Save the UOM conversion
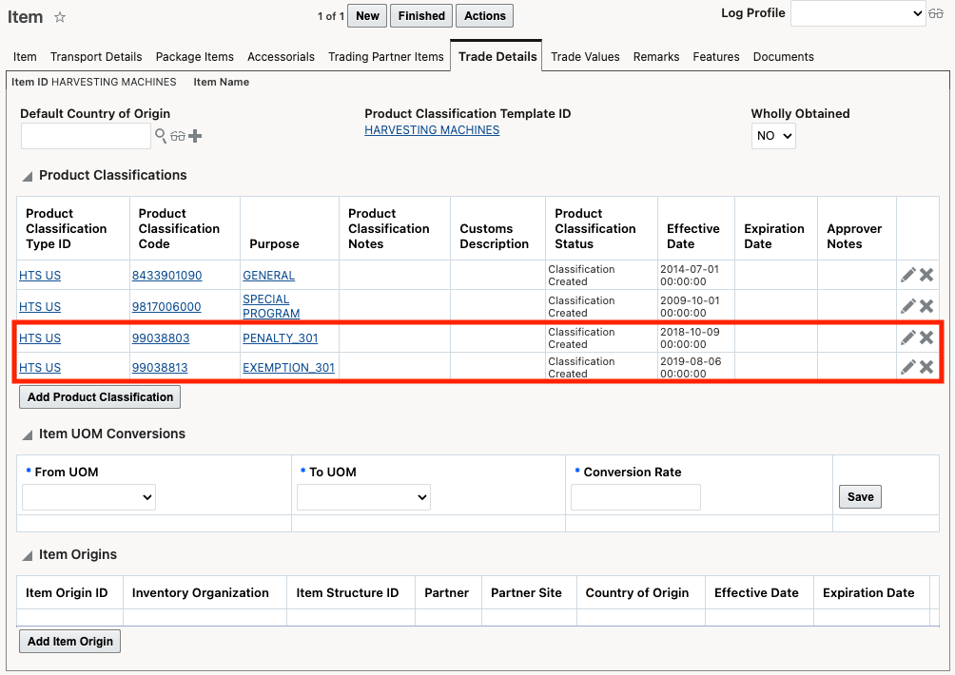The height and width of the screenshot is (675, 955). 860,496
